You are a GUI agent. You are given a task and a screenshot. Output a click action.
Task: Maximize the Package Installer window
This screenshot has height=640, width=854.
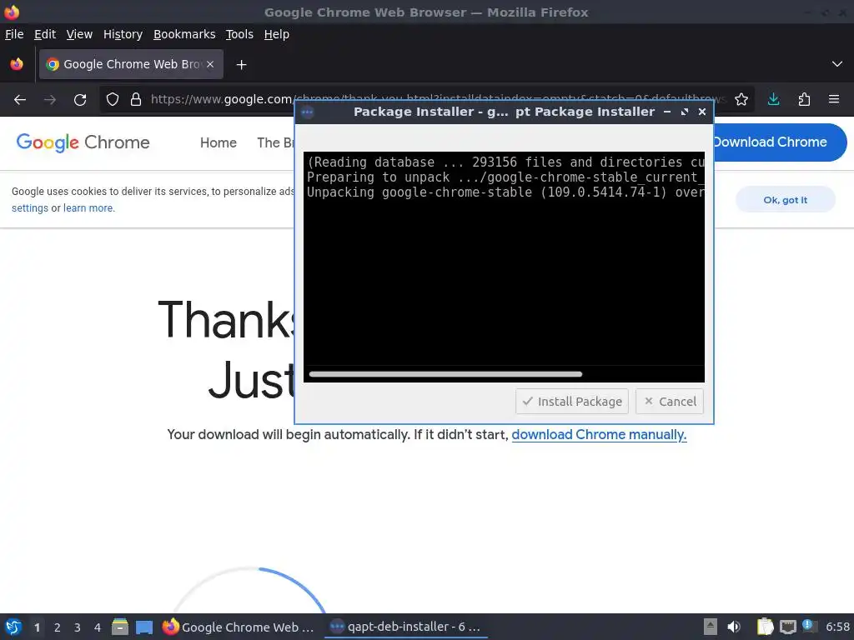point(685,112)
